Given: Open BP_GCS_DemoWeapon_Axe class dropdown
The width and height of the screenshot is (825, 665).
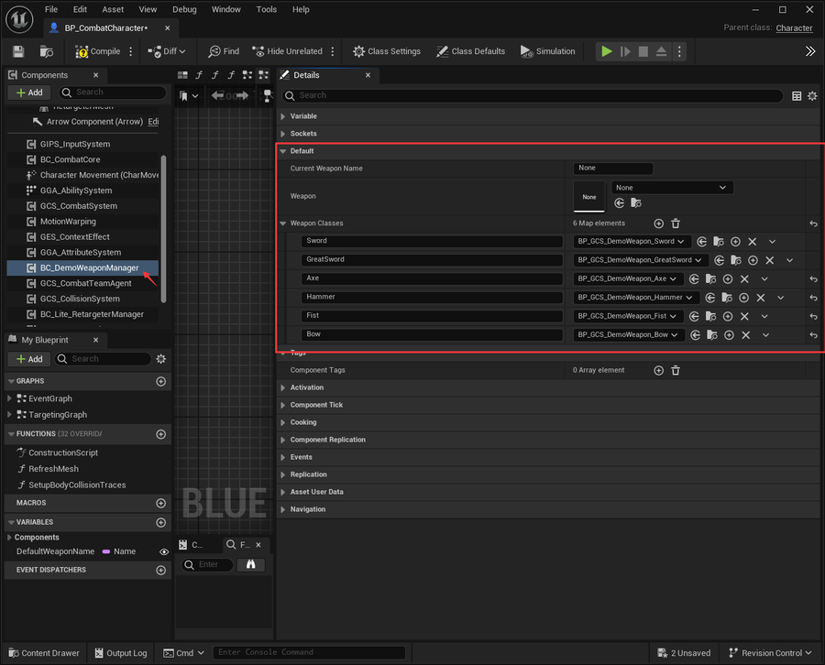Looking at the screenshot, I should click(x=627, y=278).
